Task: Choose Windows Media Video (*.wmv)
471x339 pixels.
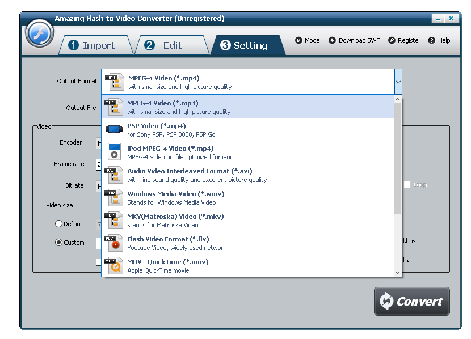Action: point(248,198)
